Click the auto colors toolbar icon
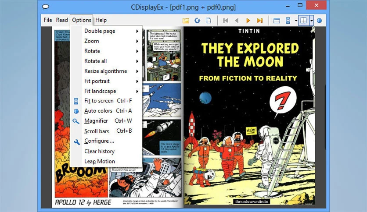Viewport: 367px width, 212px height. point(319,21)
